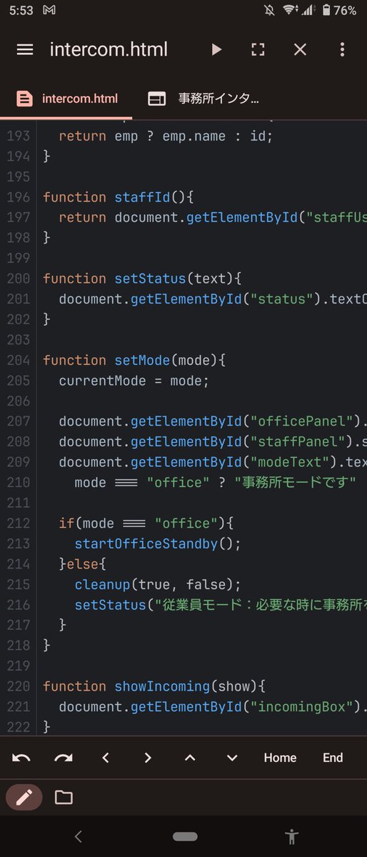Open the file browser folder icon
Viewport: 367px width, 857px height.
point(64,797)
